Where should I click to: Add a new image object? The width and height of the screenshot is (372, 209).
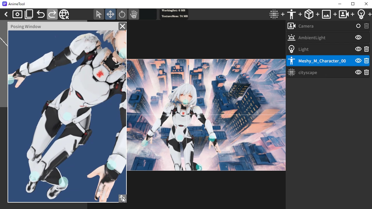pos(326,14)
